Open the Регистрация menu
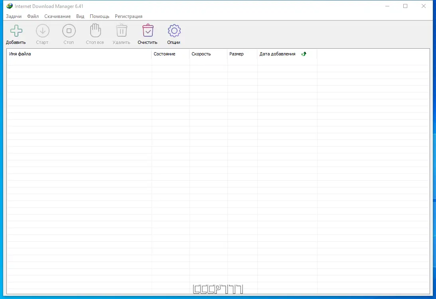 [128, 16]
